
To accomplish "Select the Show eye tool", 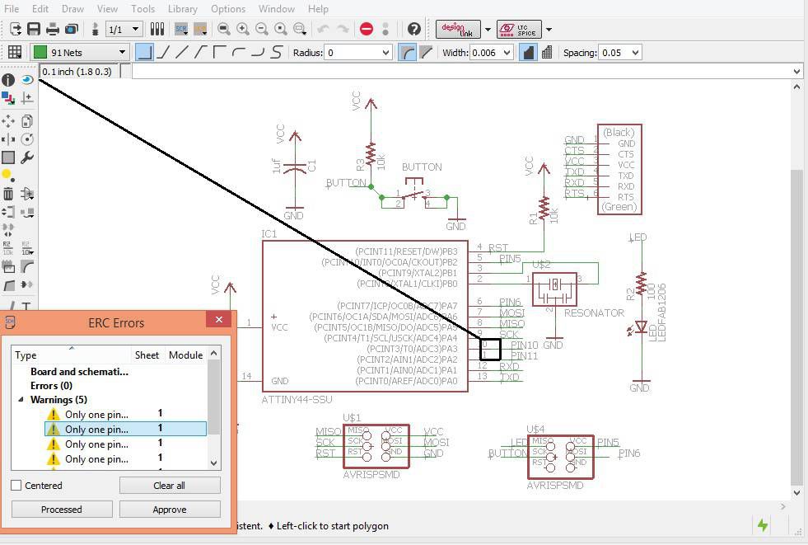I will point(27,79).
